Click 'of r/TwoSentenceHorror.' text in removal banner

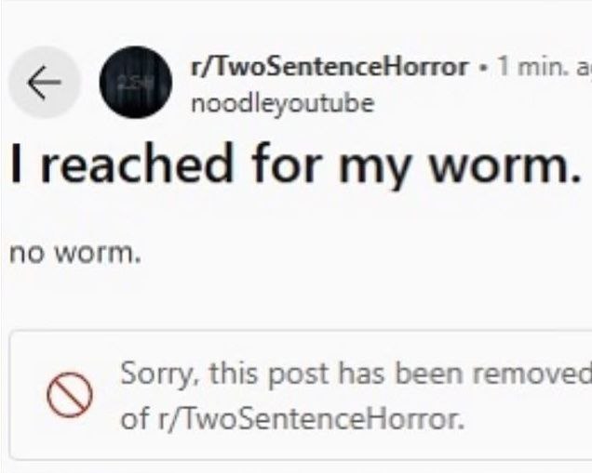[x=292, y=419]
